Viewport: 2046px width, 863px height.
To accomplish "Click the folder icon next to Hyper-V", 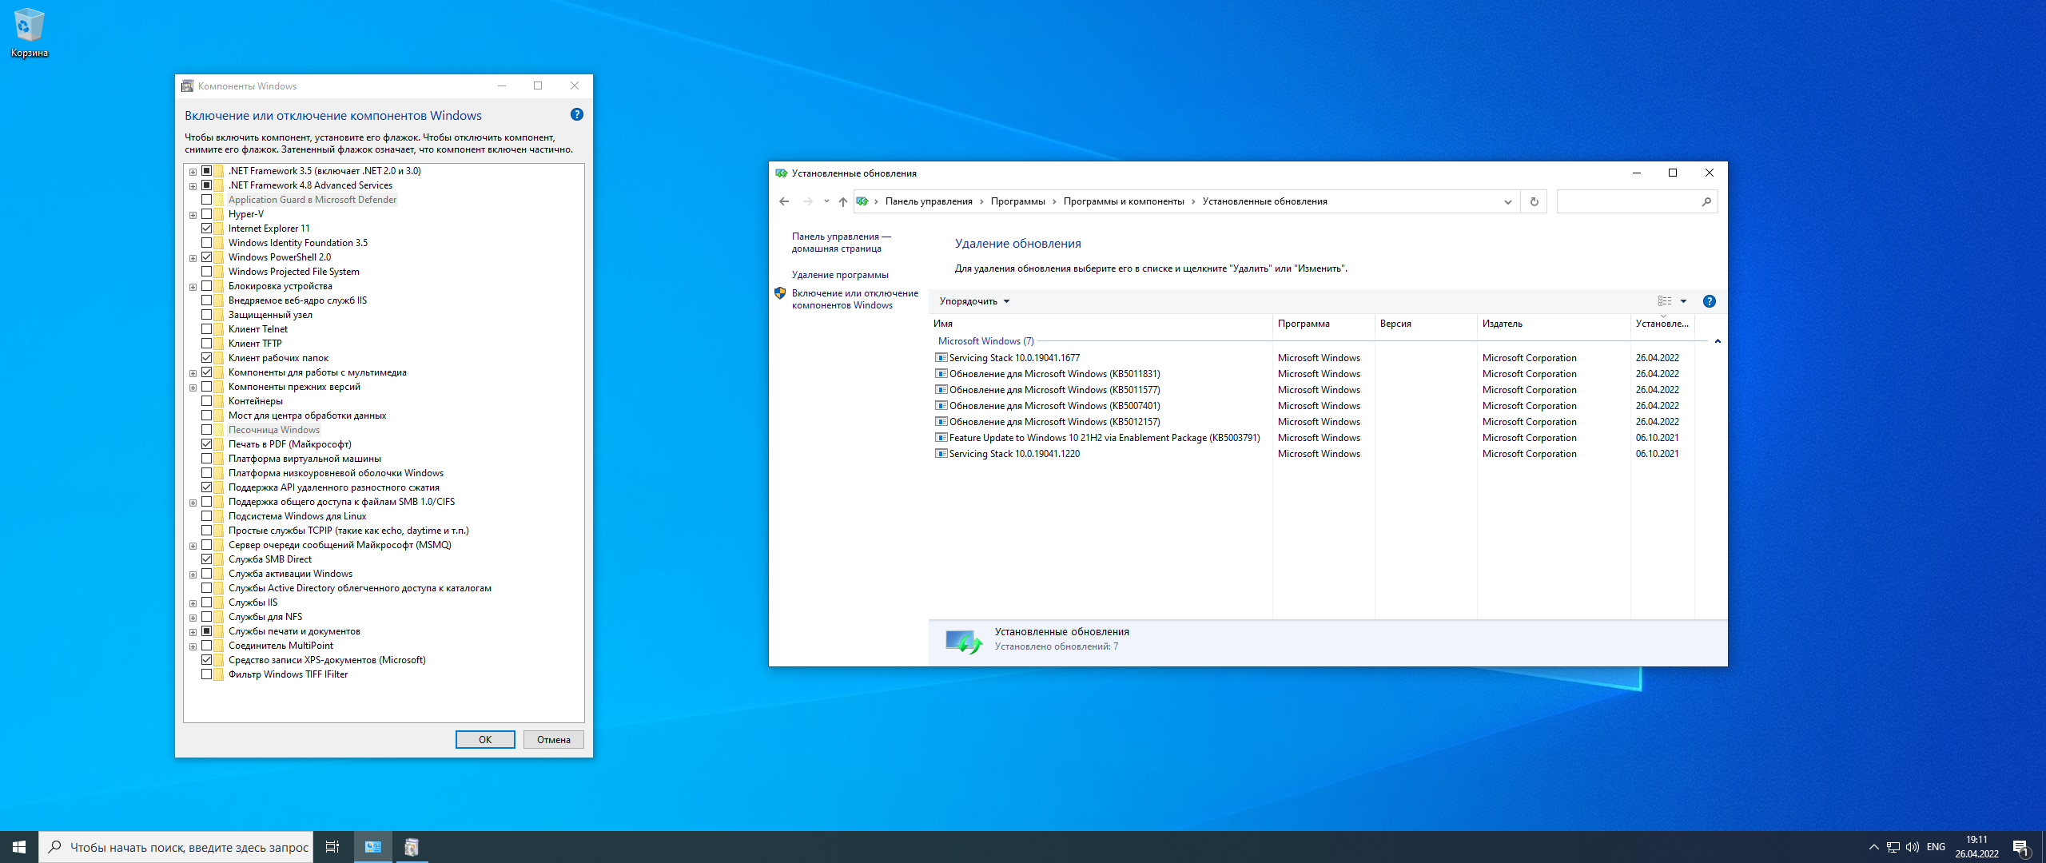I will point(219,214).
